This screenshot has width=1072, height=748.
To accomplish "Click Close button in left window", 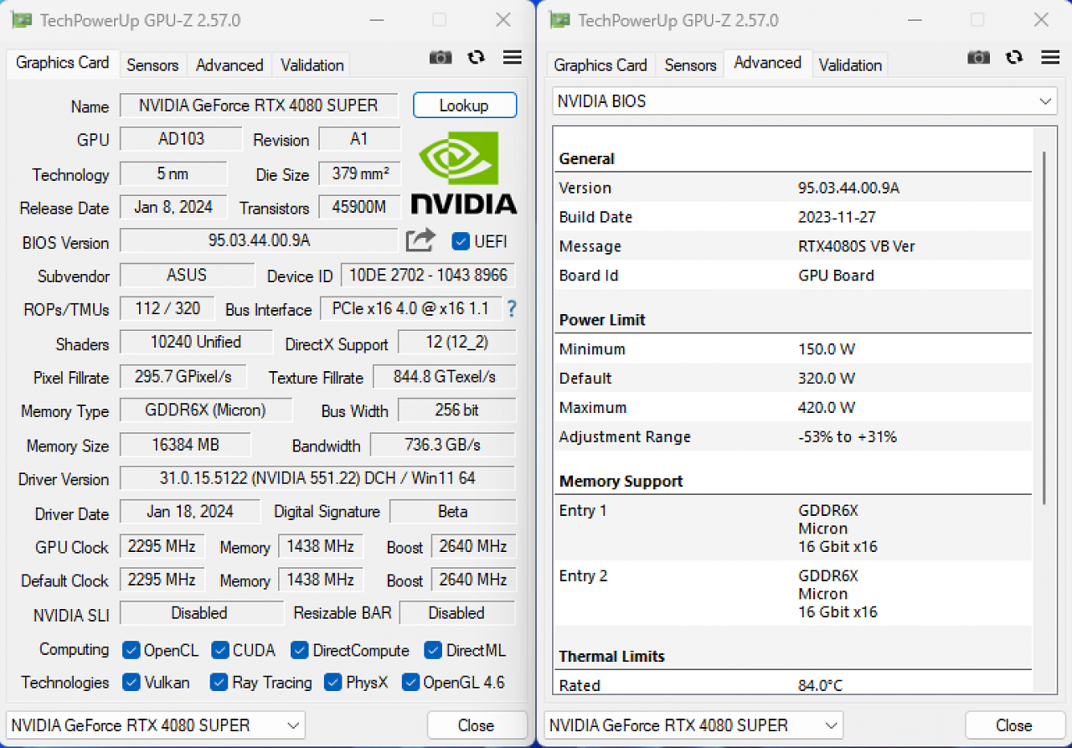I will (476, 725).
